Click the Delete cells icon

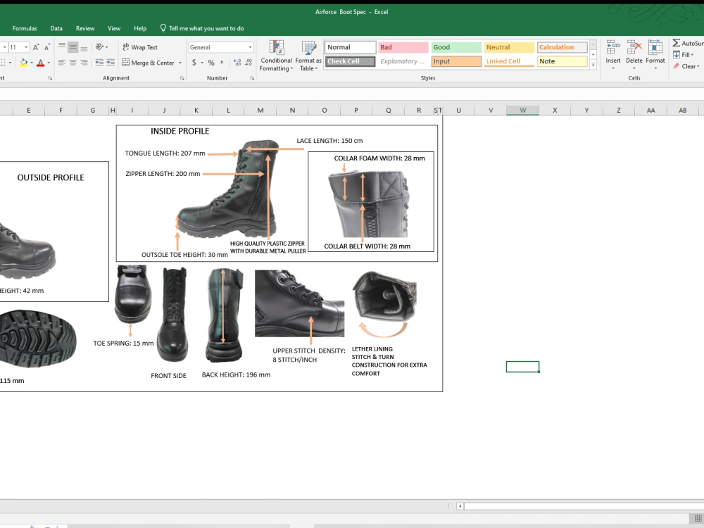click(x=634, y=47)
